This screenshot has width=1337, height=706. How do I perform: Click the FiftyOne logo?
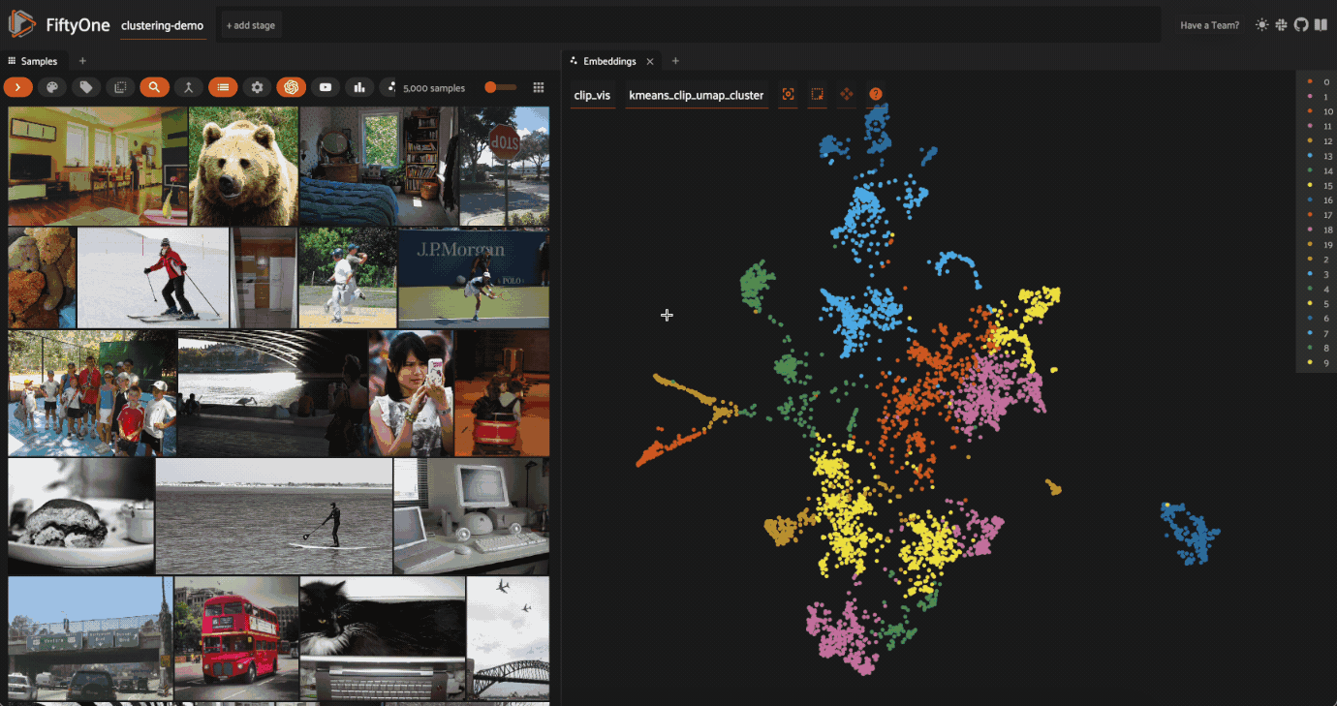22,24
